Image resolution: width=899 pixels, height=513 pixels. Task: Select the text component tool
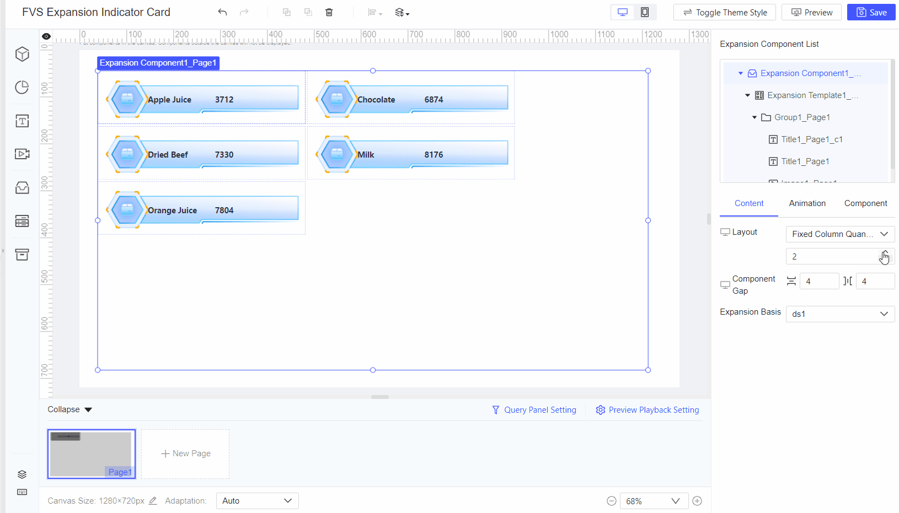pyautogui.click(x=22, y=121)
